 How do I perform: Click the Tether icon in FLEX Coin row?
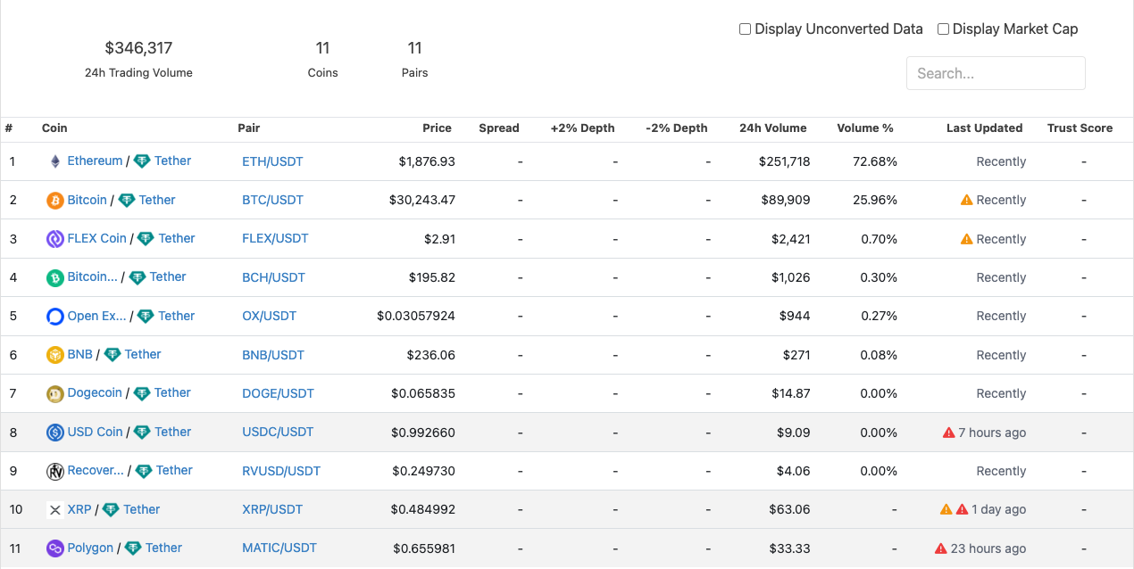coord(146,239)
